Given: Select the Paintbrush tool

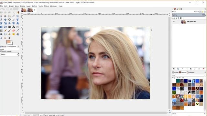Looking at the screenshot, I should (x=9, y=31).
